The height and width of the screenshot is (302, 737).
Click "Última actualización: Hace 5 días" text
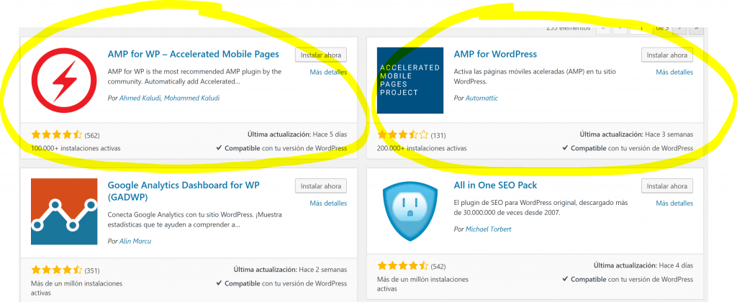pyautogui.click(x=296, y=134)
